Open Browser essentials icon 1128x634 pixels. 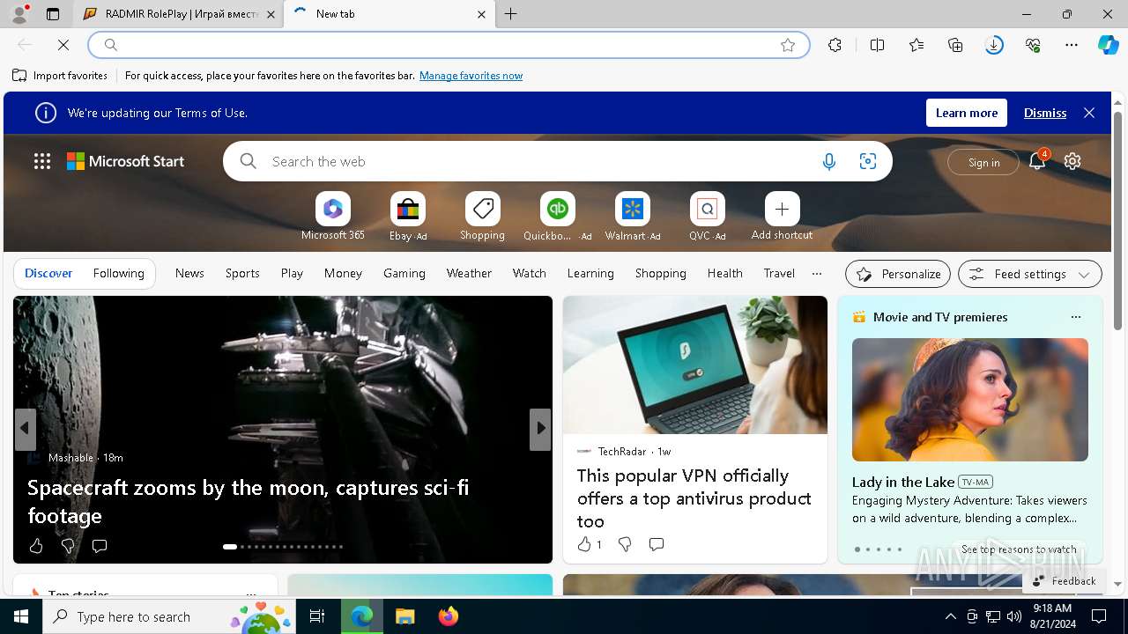[1033, 45]
